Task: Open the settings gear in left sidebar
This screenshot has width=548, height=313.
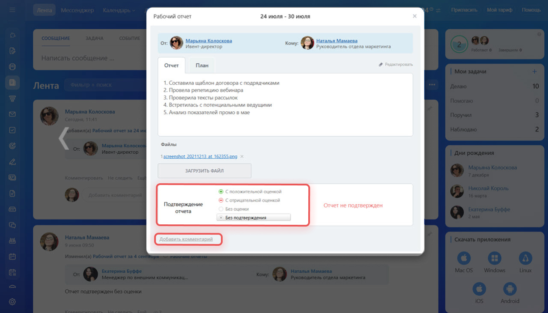Action: pos(12,302)
